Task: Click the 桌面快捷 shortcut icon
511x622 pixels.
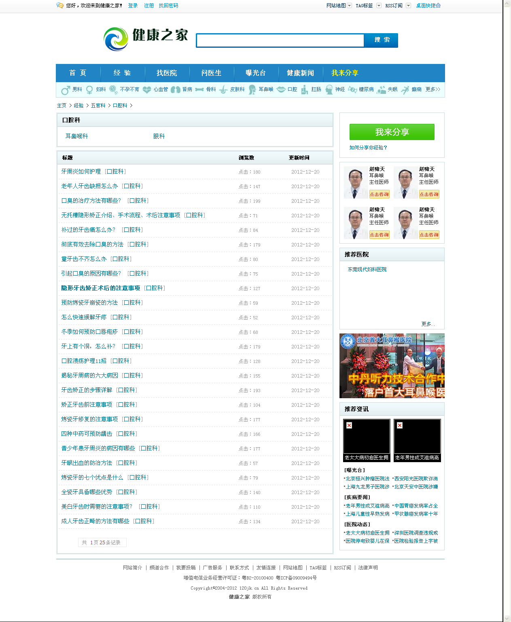Action: click(439, 5)
